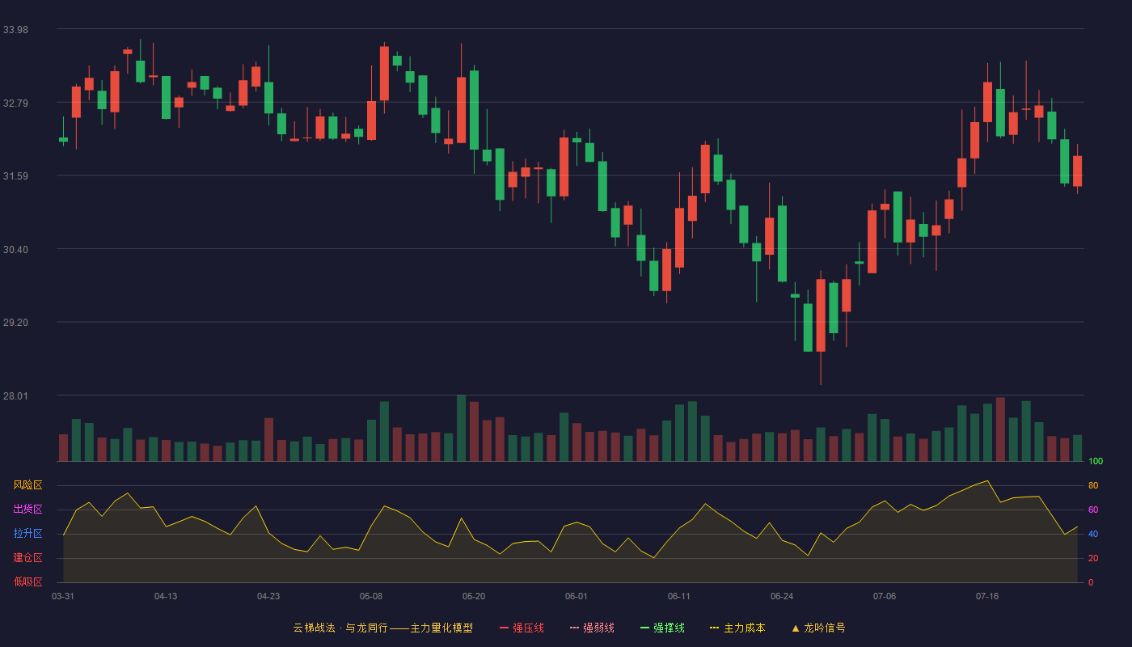Toggle the 强撑线 legend series

[x=662, y=628]
